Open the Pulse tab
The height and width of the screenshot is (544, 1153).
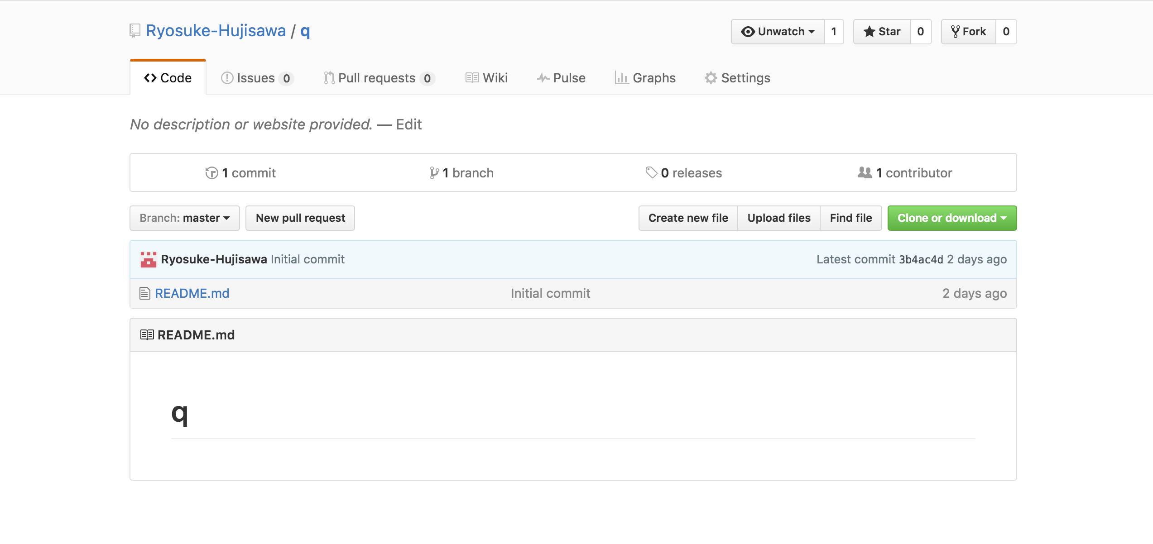pos(561,78)
